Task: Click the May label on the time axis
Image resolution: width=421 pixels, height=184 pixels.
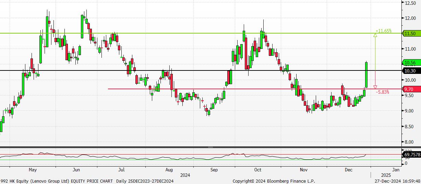Action: (33, 170)
